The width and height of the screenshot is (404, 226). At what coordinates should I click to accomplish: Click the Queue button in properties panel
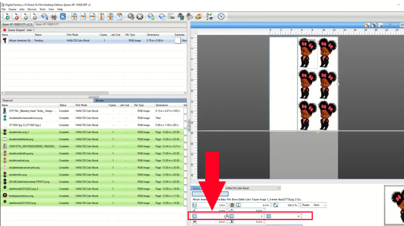(196, 188)
